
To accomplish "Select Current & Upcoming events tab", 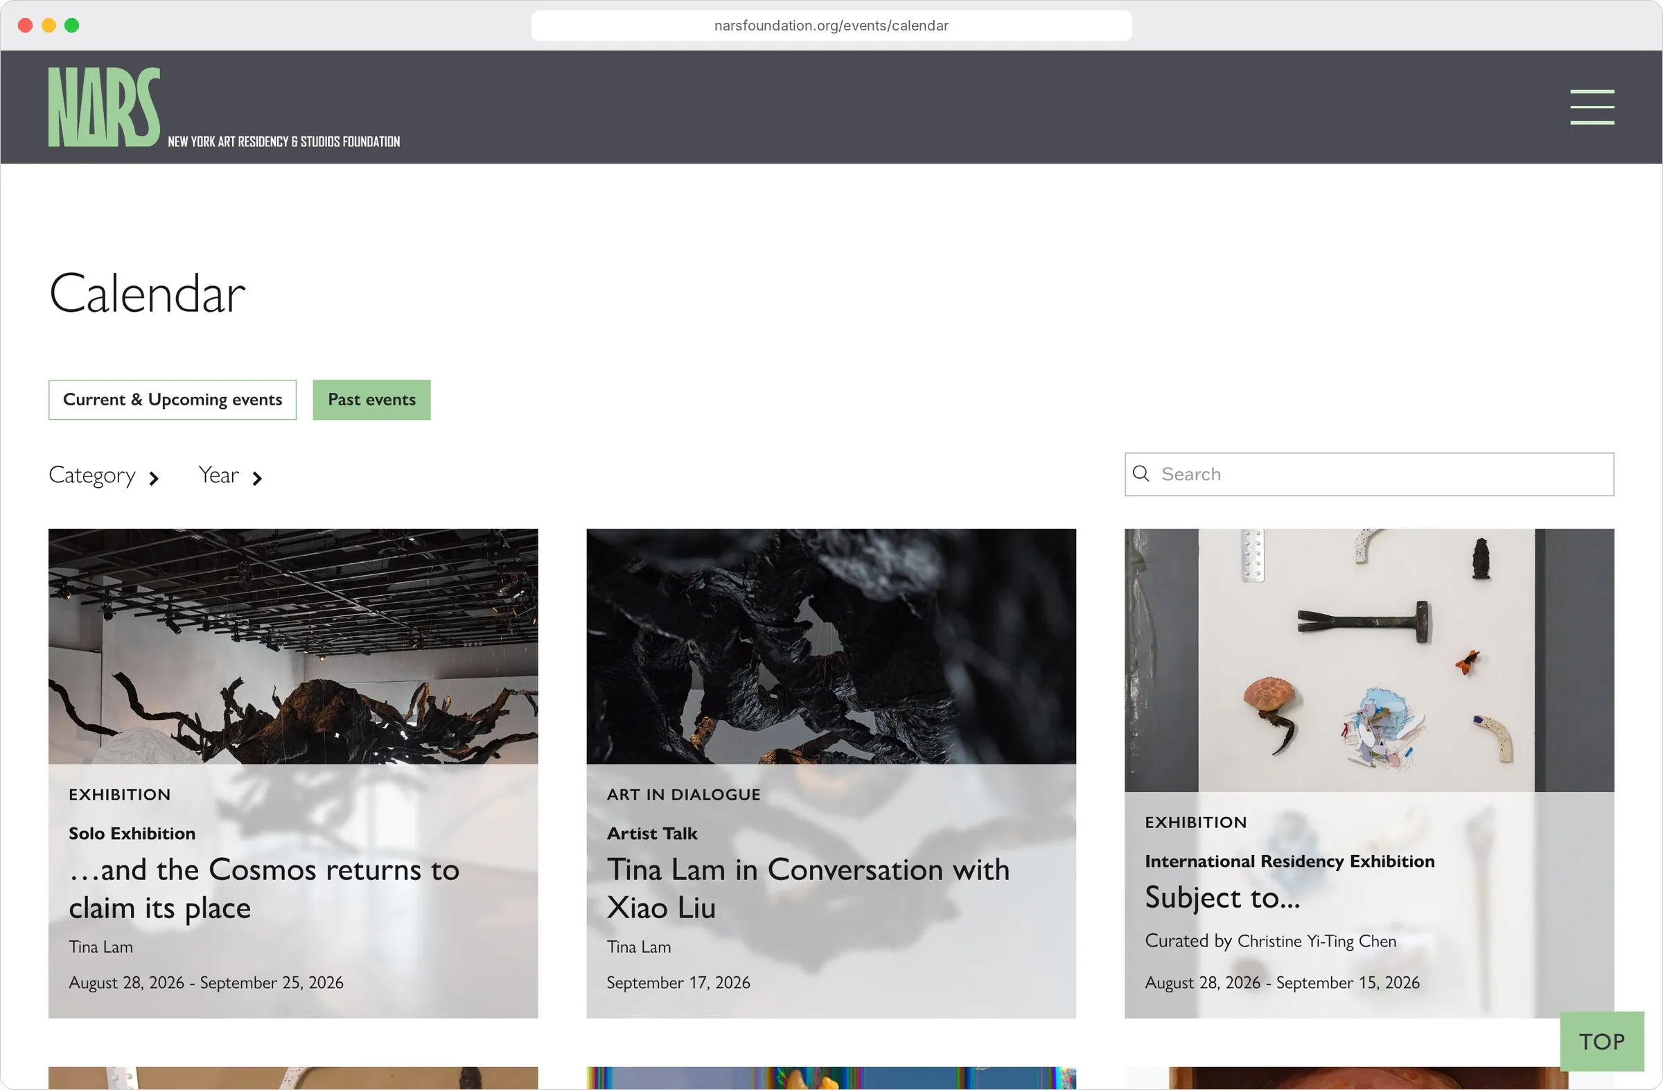I will coord(172,400).
